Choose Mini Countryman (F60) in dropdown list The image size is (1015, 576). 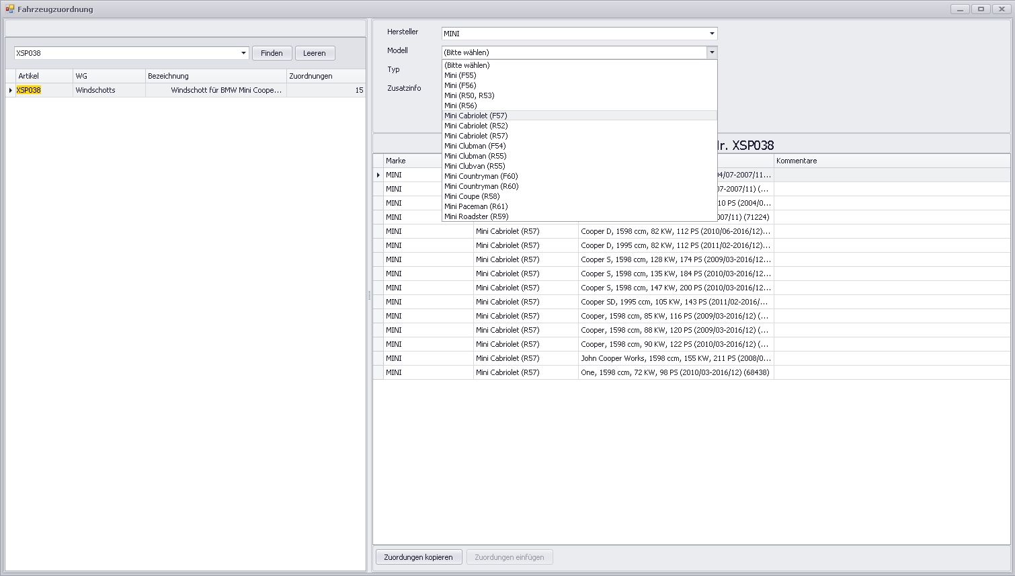point(481,176)
